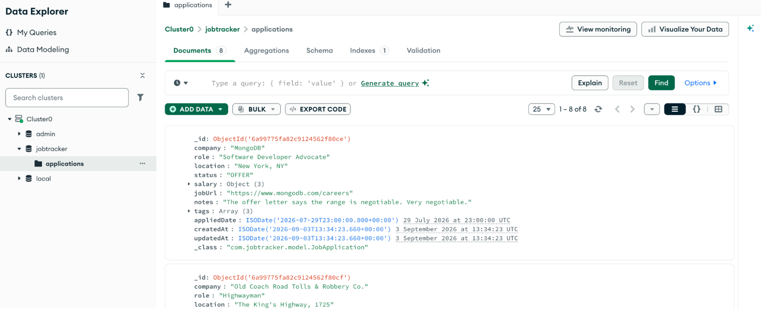This screenshot has width=761, height=309.
Task: Refresh the documents list
Action: click(598, 109)
